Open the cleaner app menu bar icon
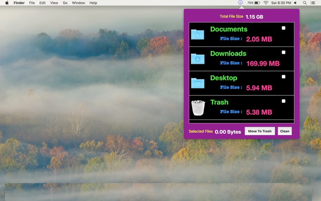The image size is (321, 201). tap(240, 3)
